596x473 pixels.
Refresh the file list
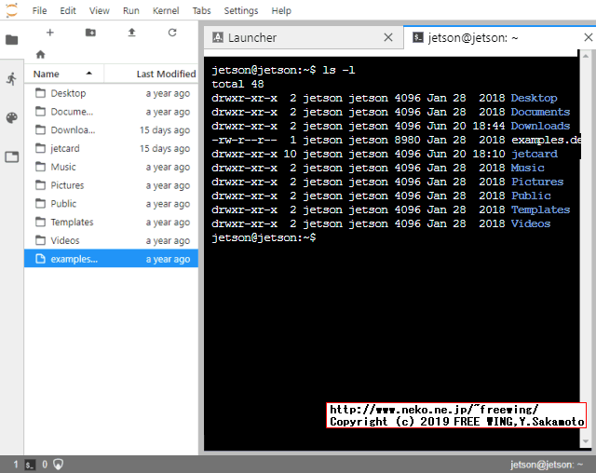172,33
